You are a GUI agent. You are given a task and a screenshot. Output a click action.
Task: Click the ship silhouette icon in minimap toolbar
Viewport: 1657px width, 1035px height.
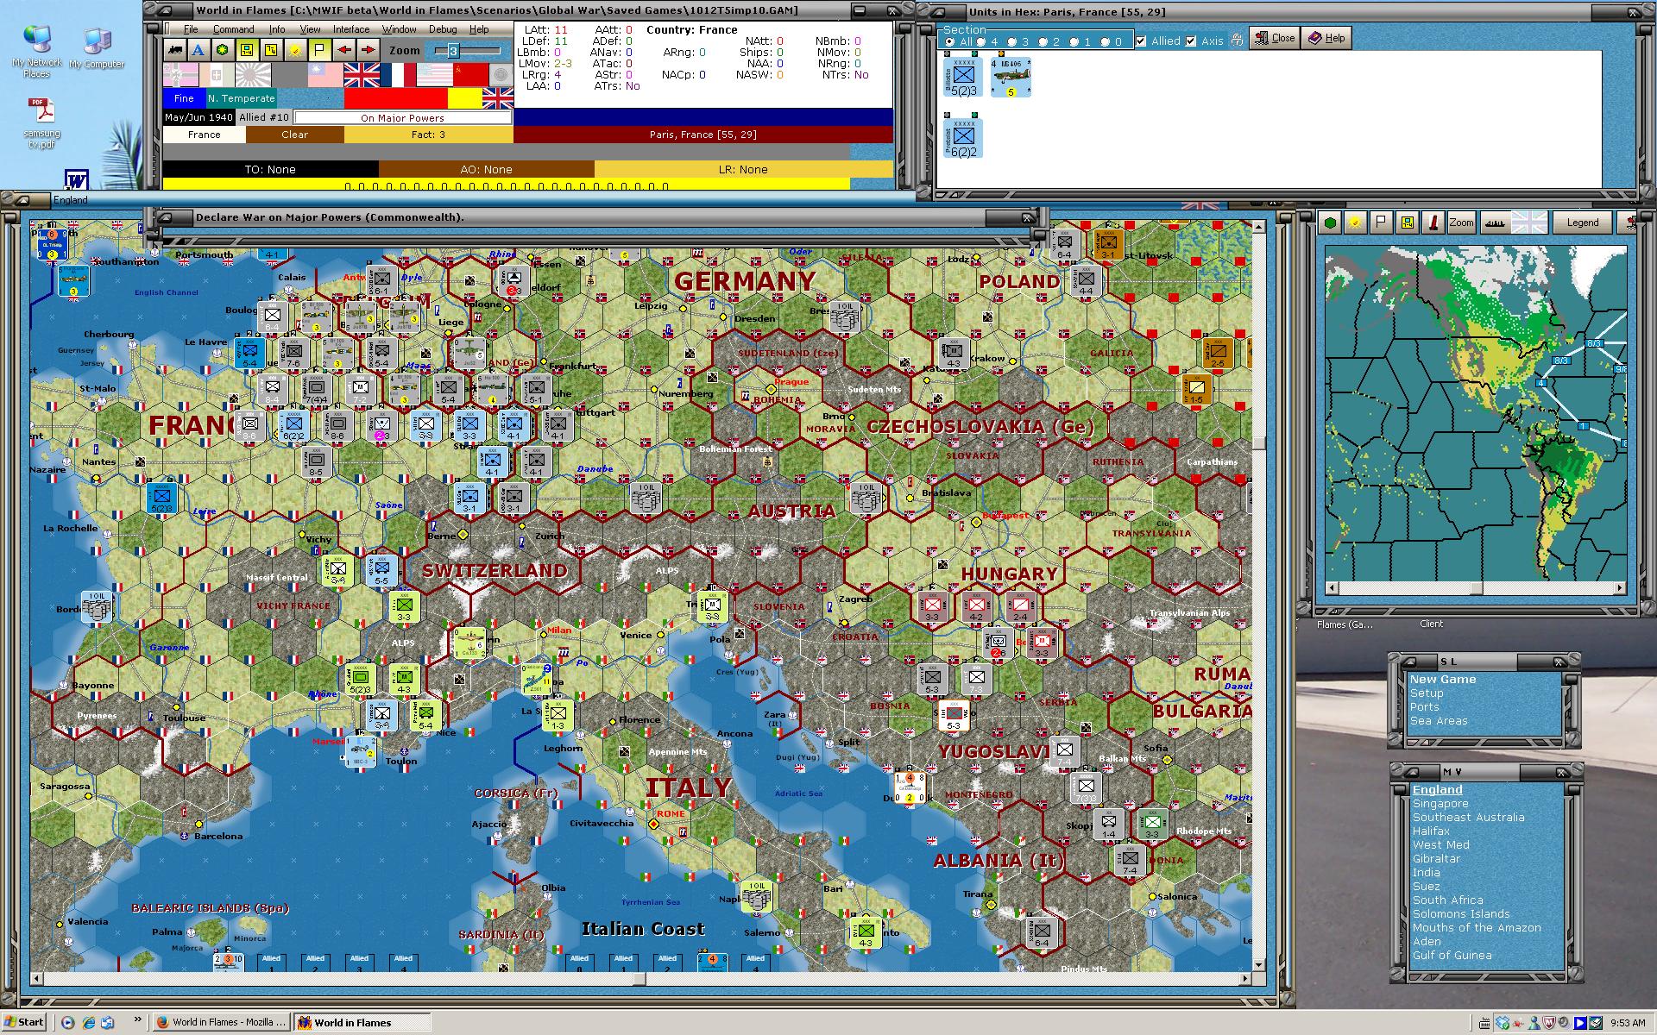coord(1496,223)
